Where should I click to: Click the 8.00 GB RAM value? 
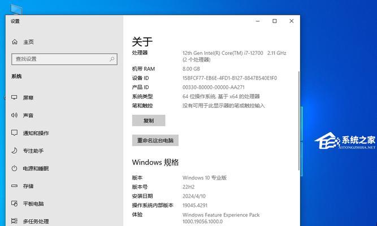coord(191,69)
